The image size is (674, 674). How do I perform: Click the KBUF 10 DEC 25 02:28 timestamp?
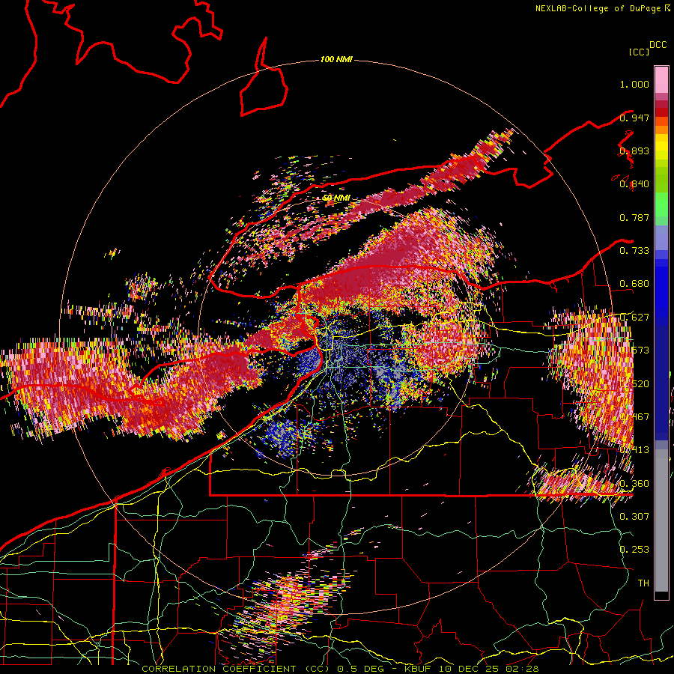(471, 669)
